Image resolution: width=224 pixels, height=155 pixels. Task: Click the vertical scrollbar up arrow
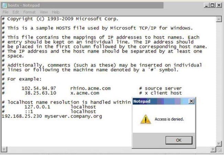point(219,19)
